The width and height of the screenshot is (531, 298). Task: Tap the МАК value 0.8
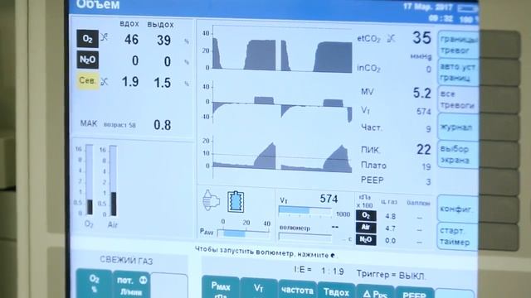click(x=163, y=125)
